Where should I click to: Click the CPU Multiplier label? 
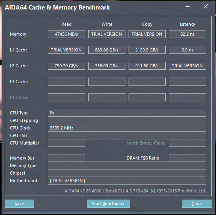(25, 143)
